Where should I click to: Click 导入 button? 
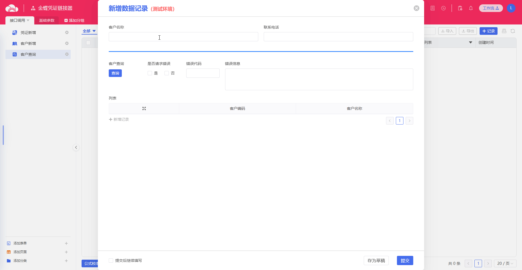[x=447, y=31]
